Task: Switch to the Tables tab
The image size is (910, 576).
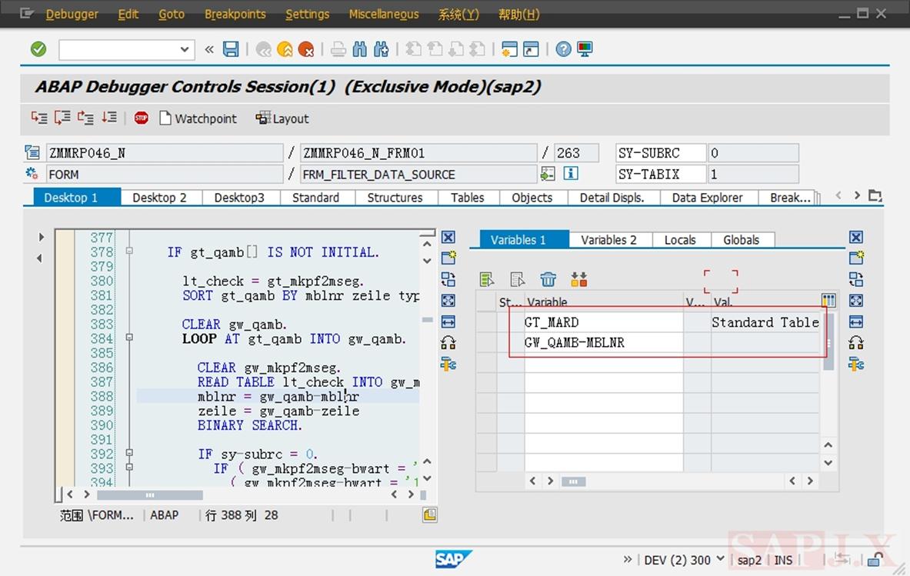Action: pyautogui.click(x=467, y=197)
